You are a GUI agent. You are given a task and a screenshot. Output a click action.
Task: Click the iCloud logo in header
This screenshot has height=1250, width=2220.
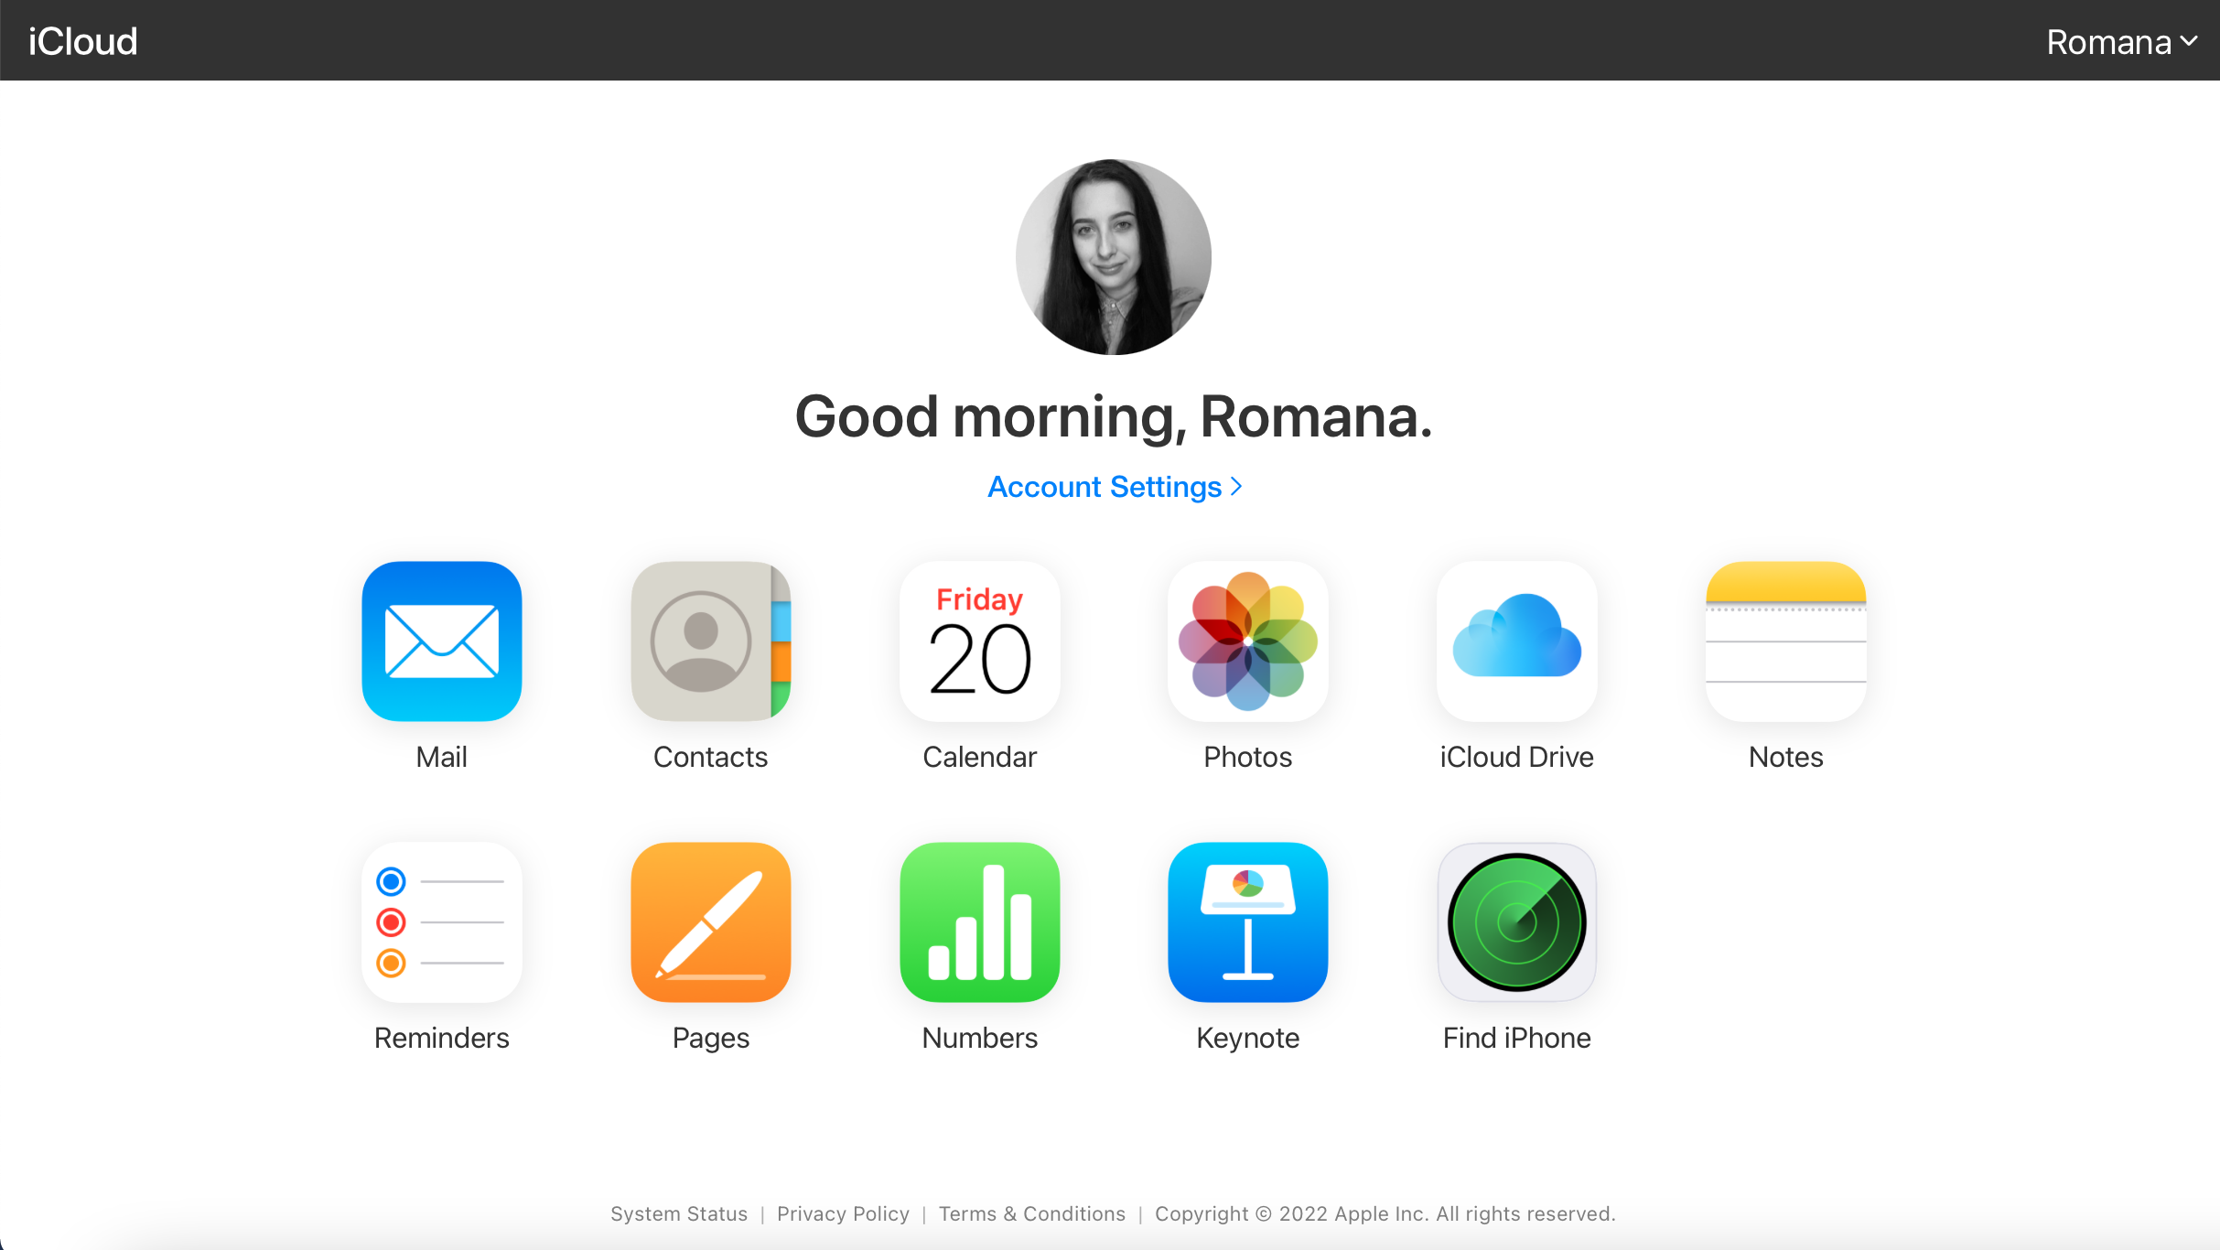point(82,41)
